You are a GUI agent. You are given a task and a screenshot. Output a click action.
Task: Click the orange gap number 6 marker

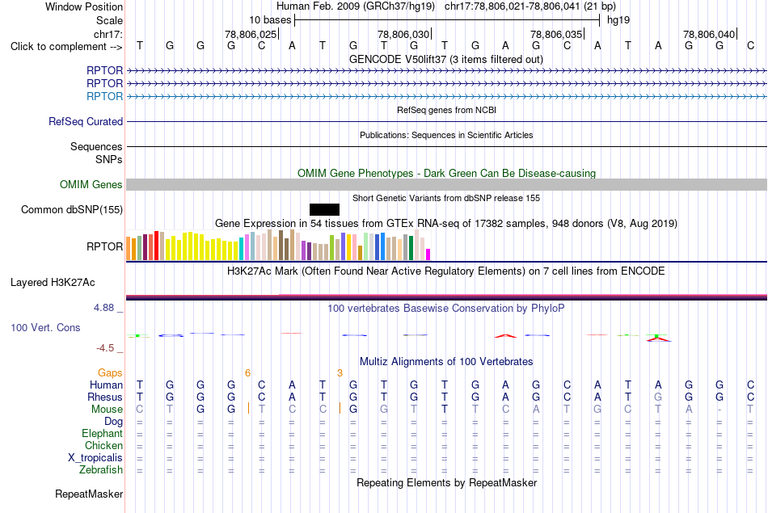pos(248,373)
